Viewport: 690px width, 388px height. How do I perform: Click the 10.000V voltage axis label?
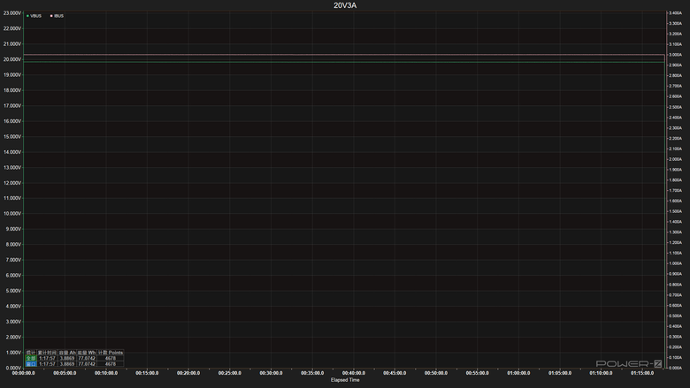tap(11, 214)
